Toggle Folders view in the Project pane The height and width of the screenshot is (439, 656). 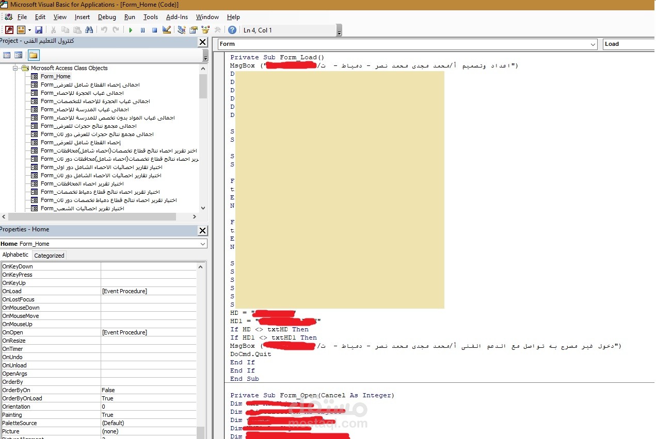pos(33,55)
